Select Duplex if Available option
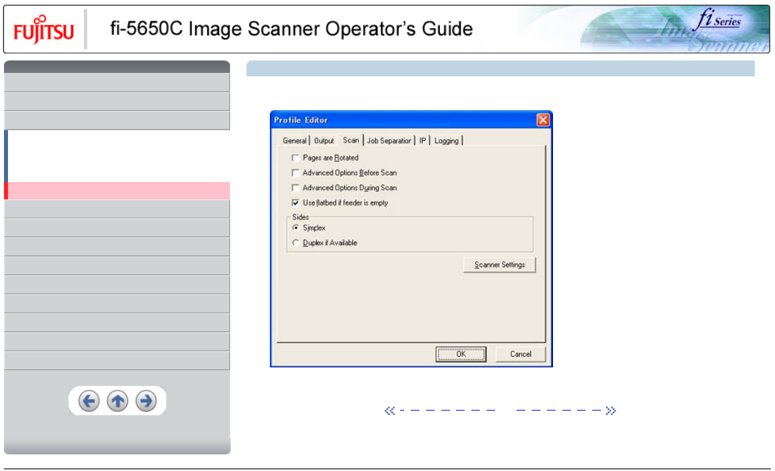The width and height of the screenshot is (775, 471). 296,242
